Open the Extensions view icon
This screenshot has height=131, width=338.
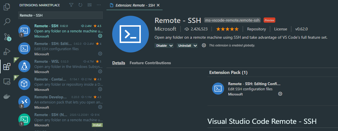click(7, 67)
